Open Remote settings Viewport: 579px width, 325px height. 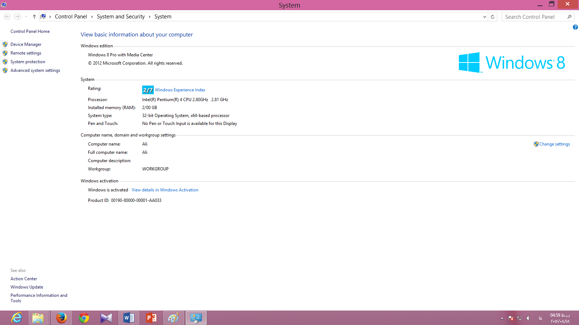[x=26, y=53]
